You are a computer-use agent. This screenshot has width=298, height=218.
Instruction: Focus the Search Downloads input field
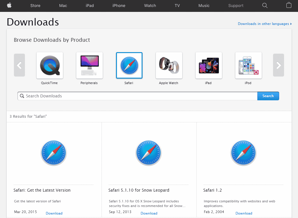coord(138,96)
